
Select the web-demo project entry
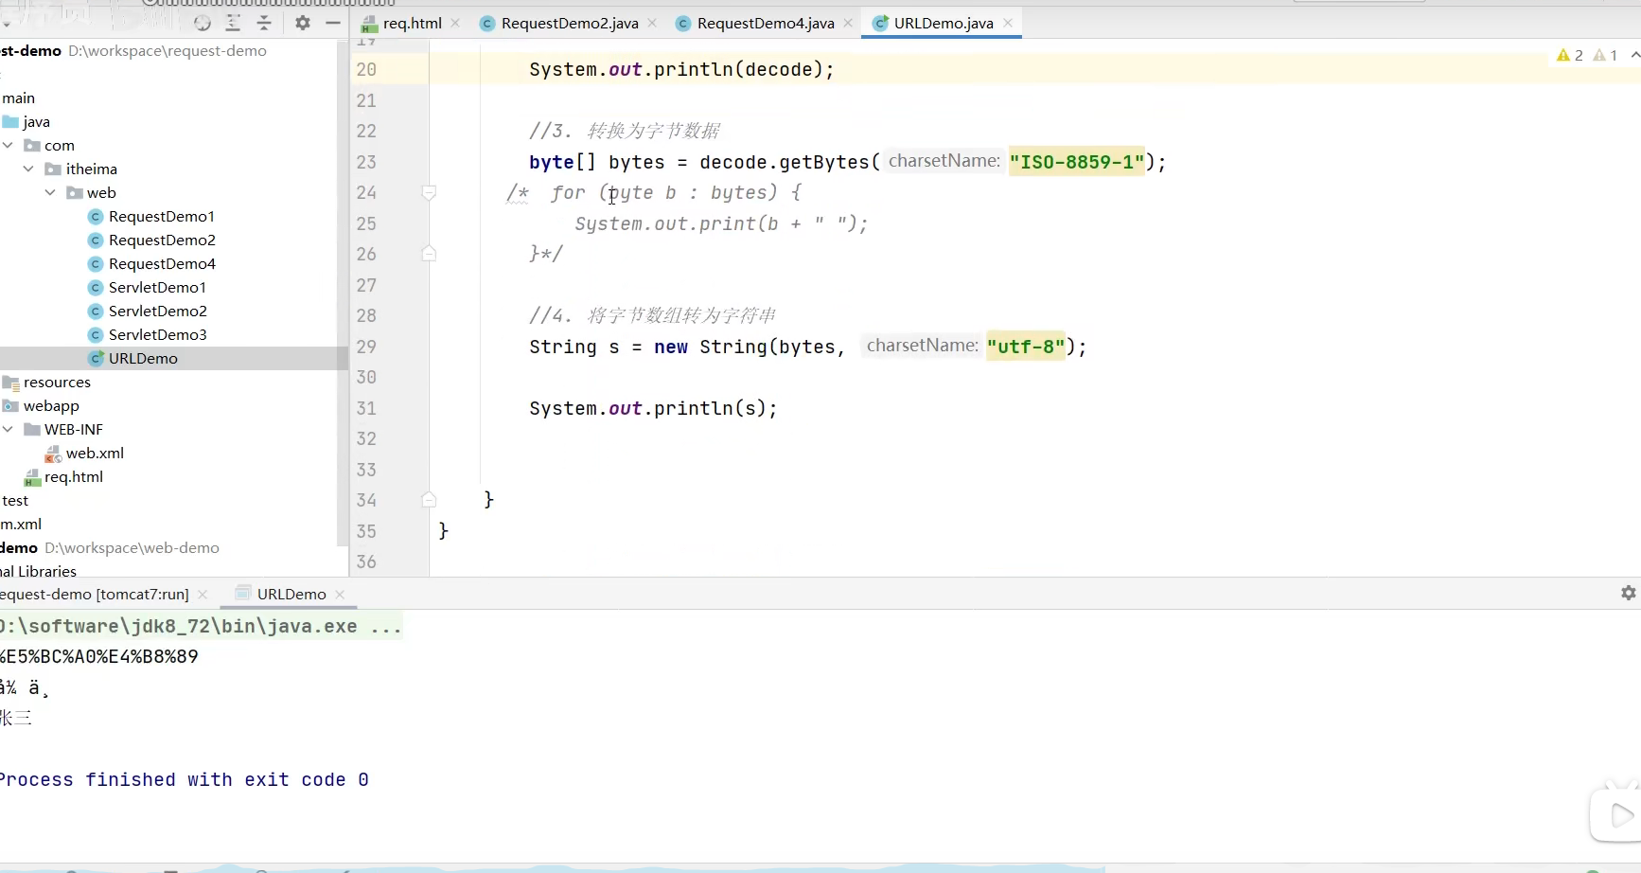point(110,547)
